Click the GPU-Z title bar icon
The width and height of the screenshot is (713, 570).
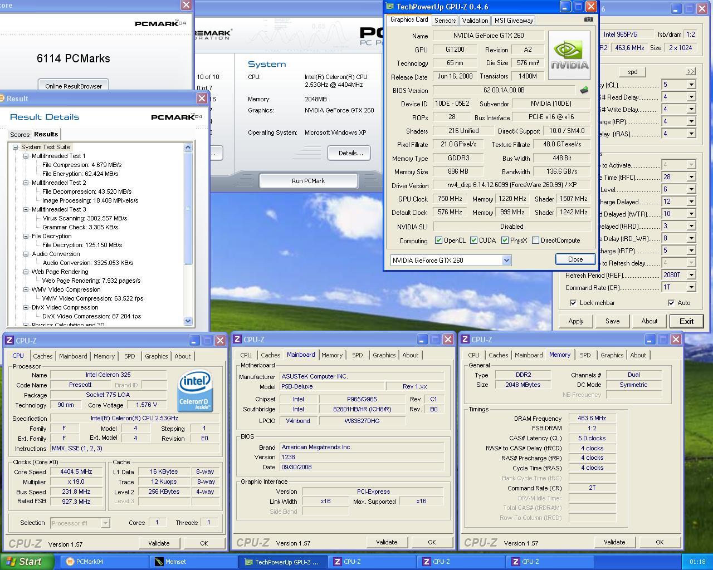(x=390, y=7)
